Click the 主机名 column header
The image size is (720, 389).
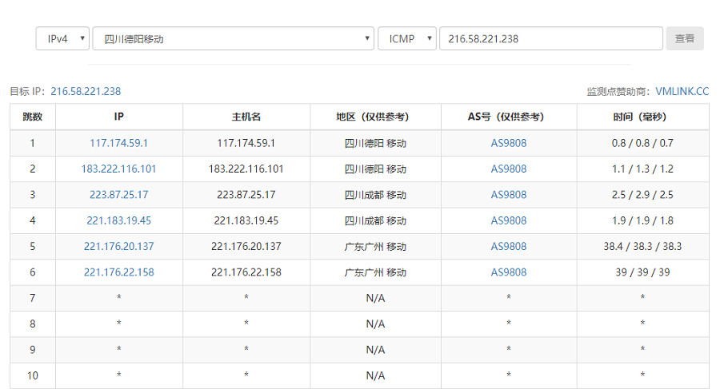click(246, 117)
